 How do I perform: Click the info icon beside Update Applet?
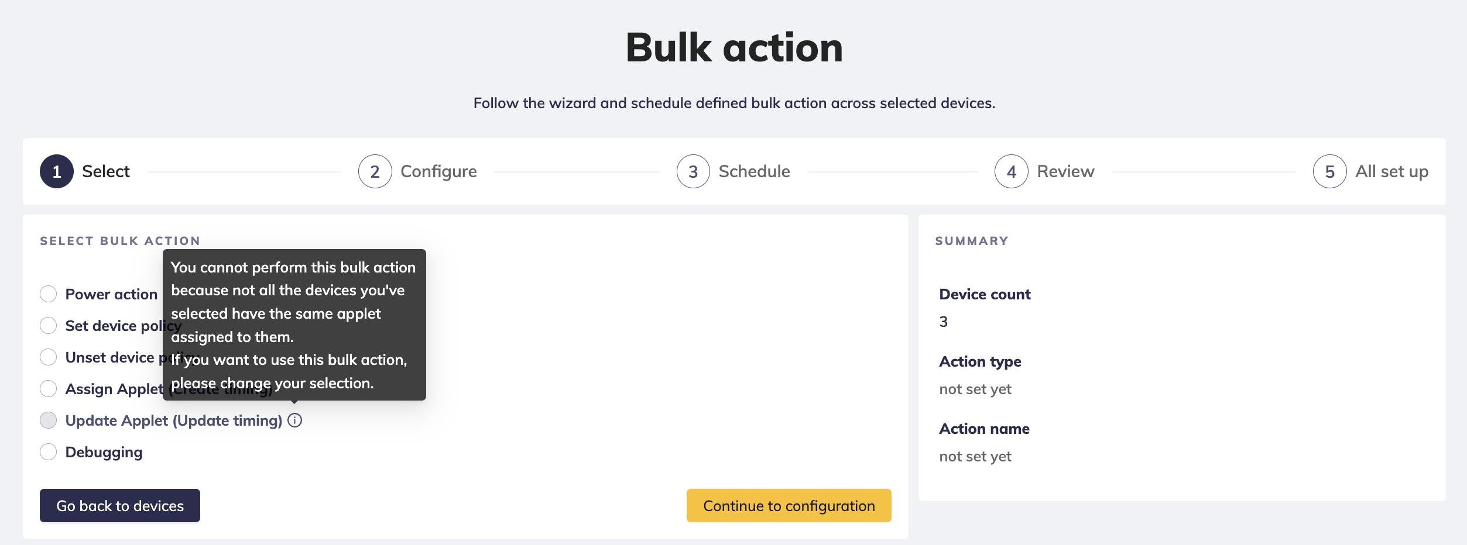coord(295,420)
